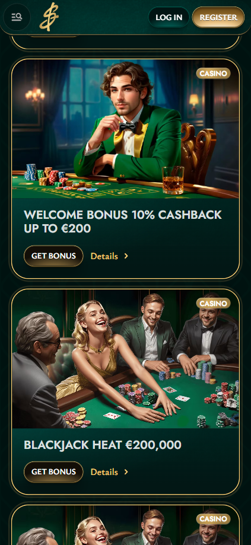Open the menu search icon in header
Image resolution: width=251 pixels, height=545 pixels.
pyautogui.click(x=17, y=17)
